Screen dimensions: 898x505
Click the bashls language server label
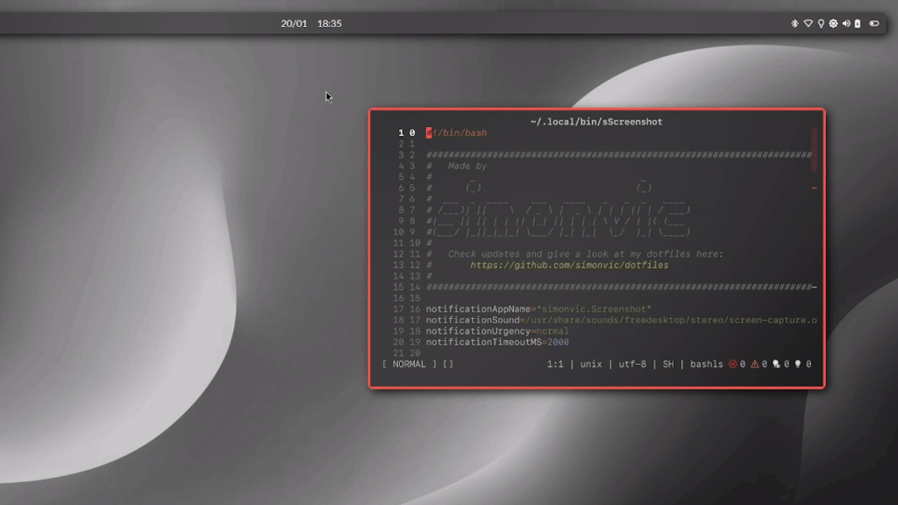click(707, 364)
